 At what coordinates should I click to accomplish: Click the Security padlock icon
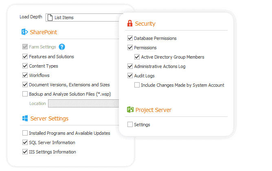pyautogui.click(x=130, y=23)
